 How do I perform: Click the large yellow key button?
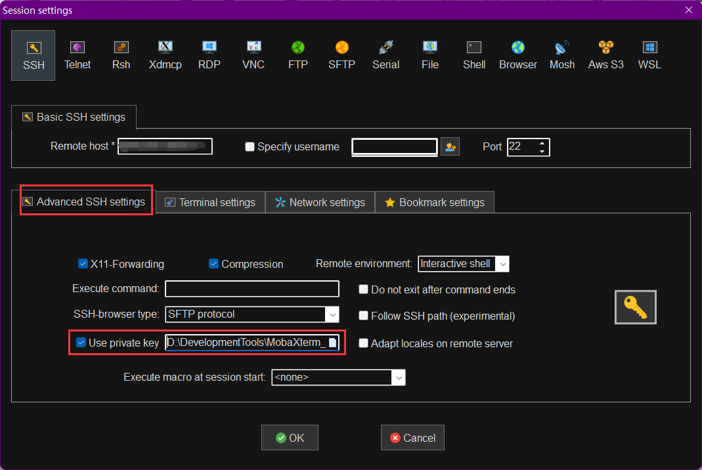[x=635, y=307]
